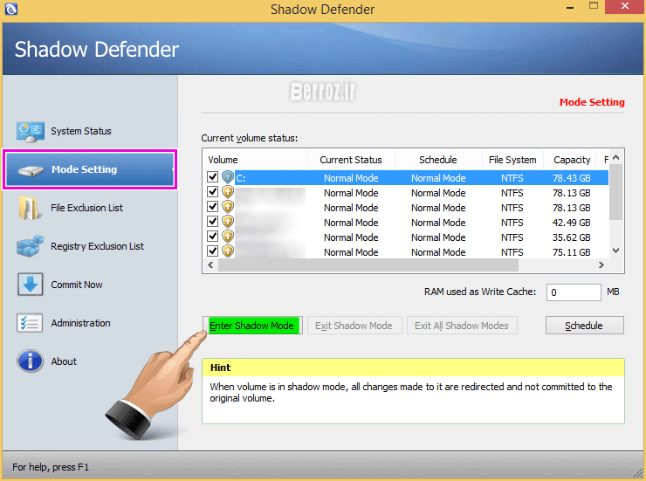Screen dimensions: 646x481
Task: Select Mode Setting in the sidebar
Action: coord(90,169)
